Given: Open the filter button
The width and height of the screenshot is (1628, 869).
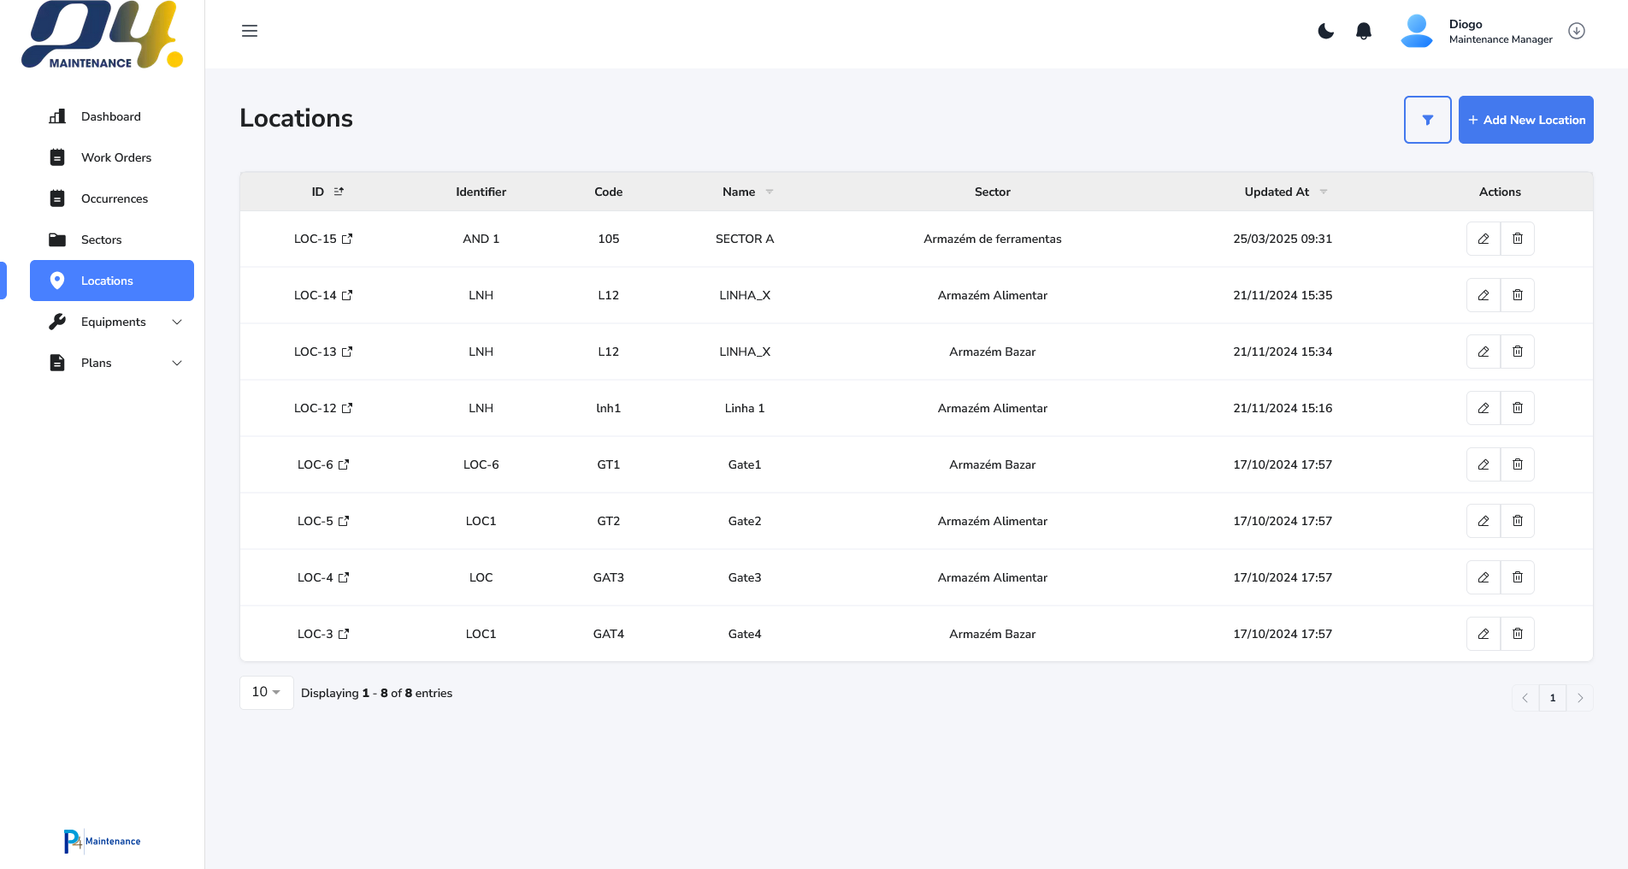Looking at the screenshot, I should tap(1428, 120).
